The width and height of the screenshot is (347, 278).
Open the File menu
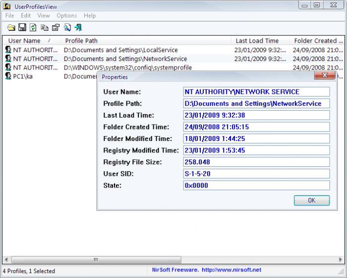point(10,15)
